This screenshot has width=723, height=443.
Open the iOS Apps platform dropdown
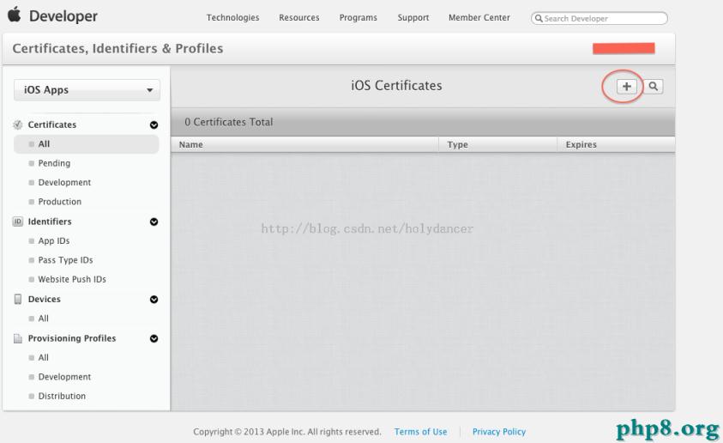87,90
